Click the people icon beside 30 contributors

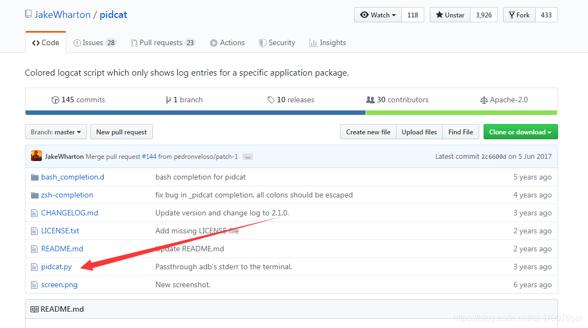click(370, 100)
